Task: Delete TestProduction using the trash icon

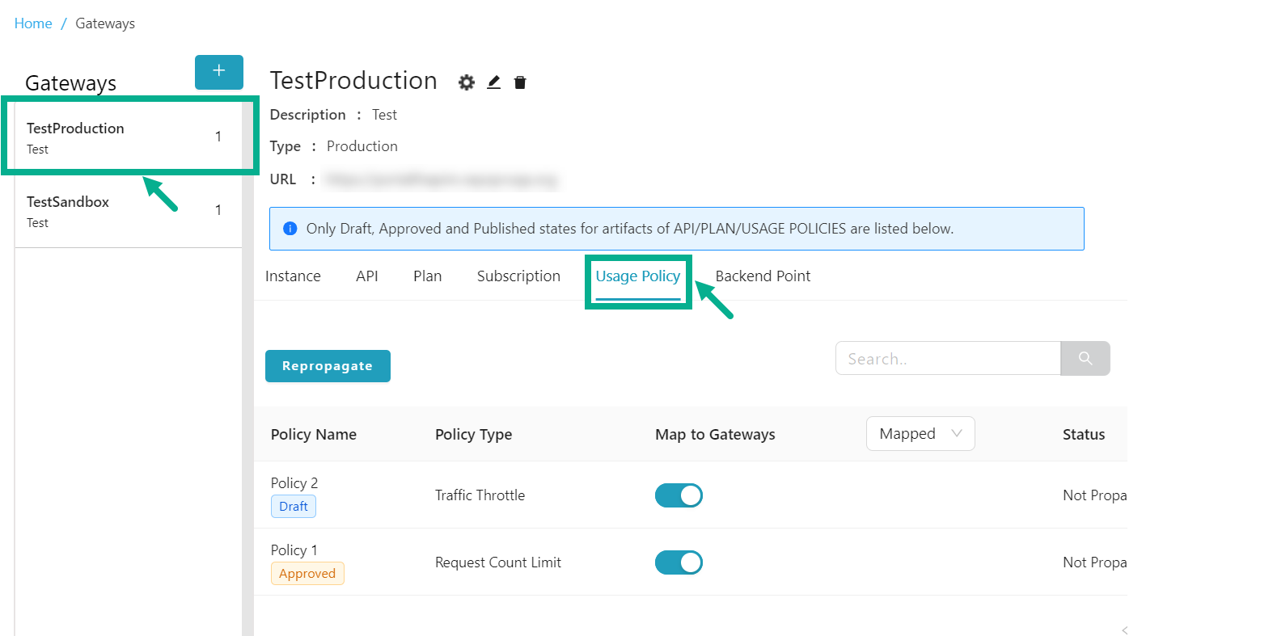Action: (520, 82)
